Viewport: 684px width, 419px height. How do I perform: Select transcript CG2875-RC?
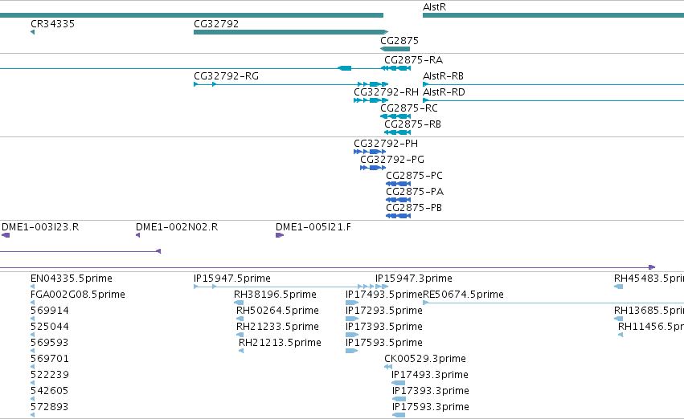[x=409, y=108]
